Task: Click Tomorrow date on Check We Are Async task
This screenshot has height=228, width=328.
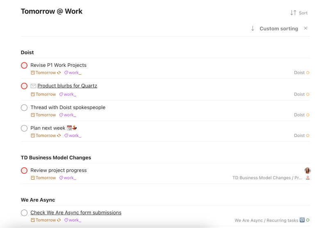Action: pos(43,220)
